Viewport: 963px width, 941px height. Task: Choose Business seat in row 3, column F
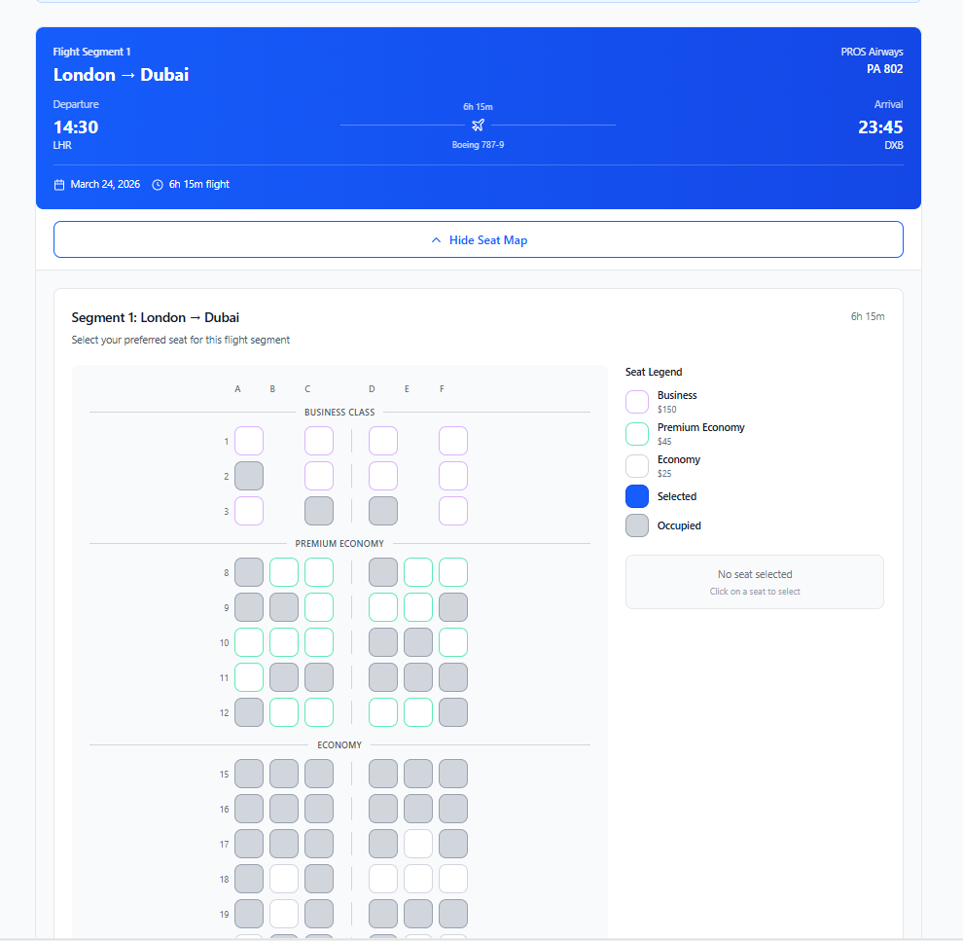pos(453,511)
